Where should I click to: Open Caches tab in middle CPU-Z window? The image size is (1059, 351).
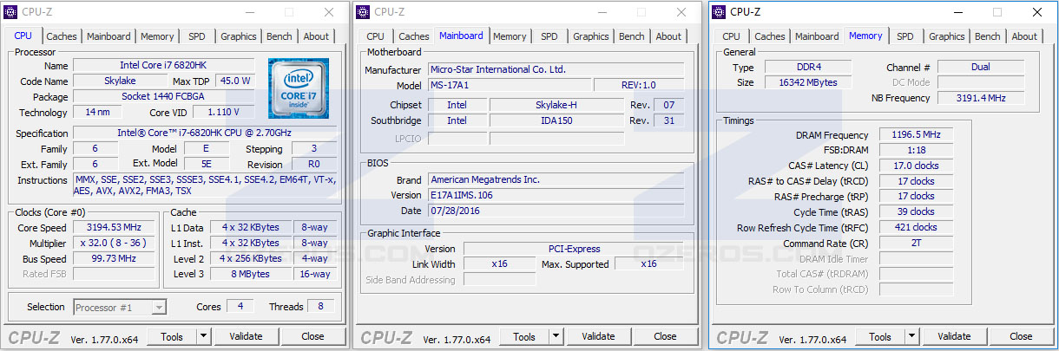click(414, 36)
